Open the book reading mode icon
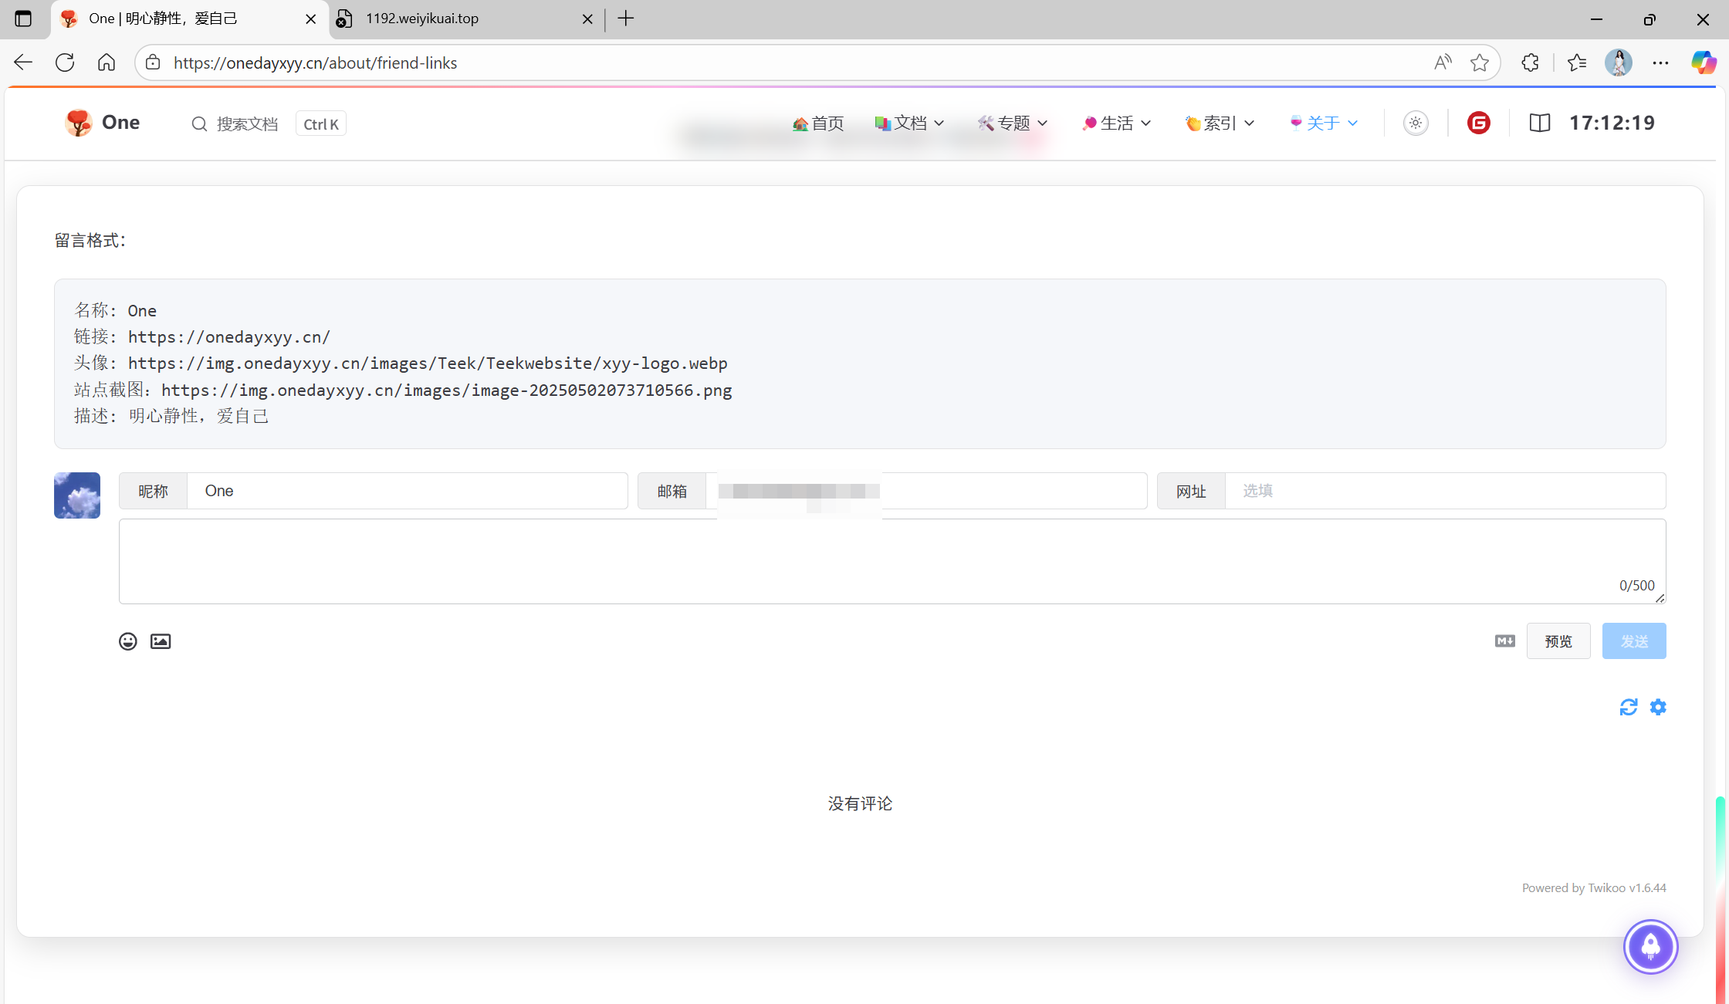 pyautogui.click(x=1539, y=123)
